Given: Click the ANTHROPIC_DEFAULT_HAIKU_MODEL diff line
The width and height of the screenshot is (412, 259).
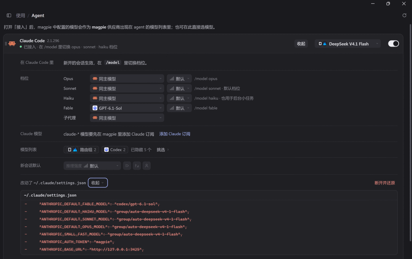Looking at the screenshot, I should [x=114, y=212].
